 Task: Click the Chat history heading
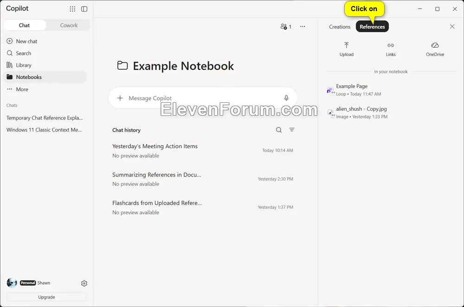tap(126, 130)
